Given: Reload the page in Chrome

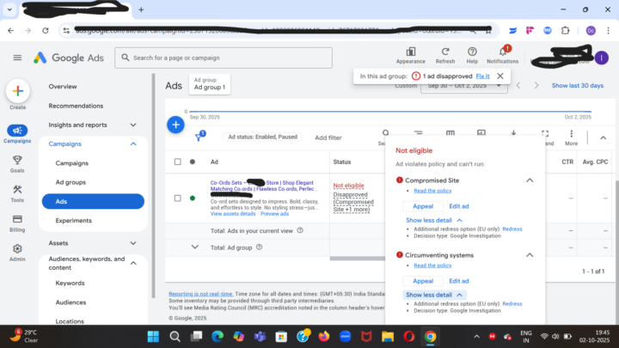Looking at the screenshot, I should click(x=46, y=30).
